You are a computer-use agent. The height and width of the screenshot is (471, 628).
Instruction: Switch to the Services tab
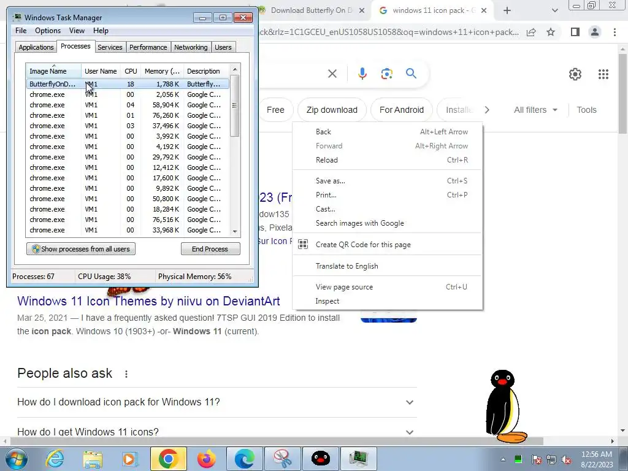pyautogui.click(x=110, y=47)
